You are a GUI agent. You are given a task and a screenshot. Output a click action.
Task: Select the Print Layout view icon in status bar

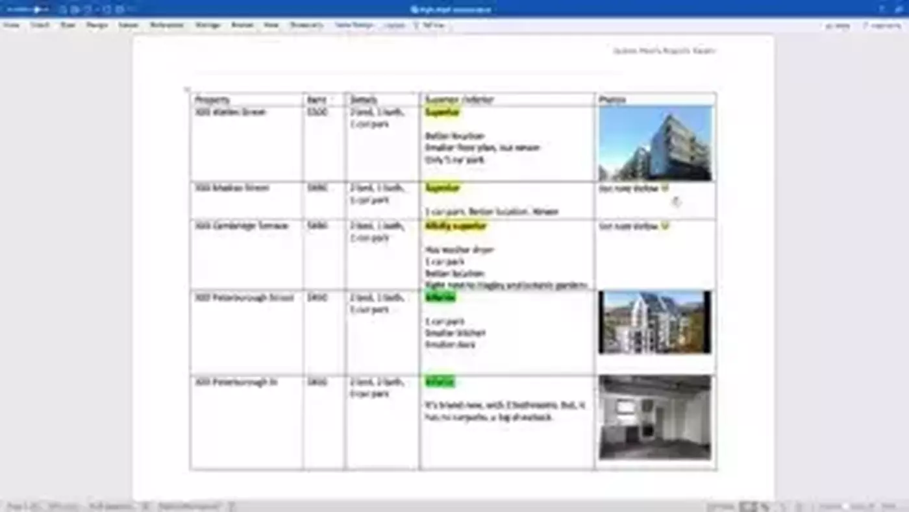(x=748, y=506)
